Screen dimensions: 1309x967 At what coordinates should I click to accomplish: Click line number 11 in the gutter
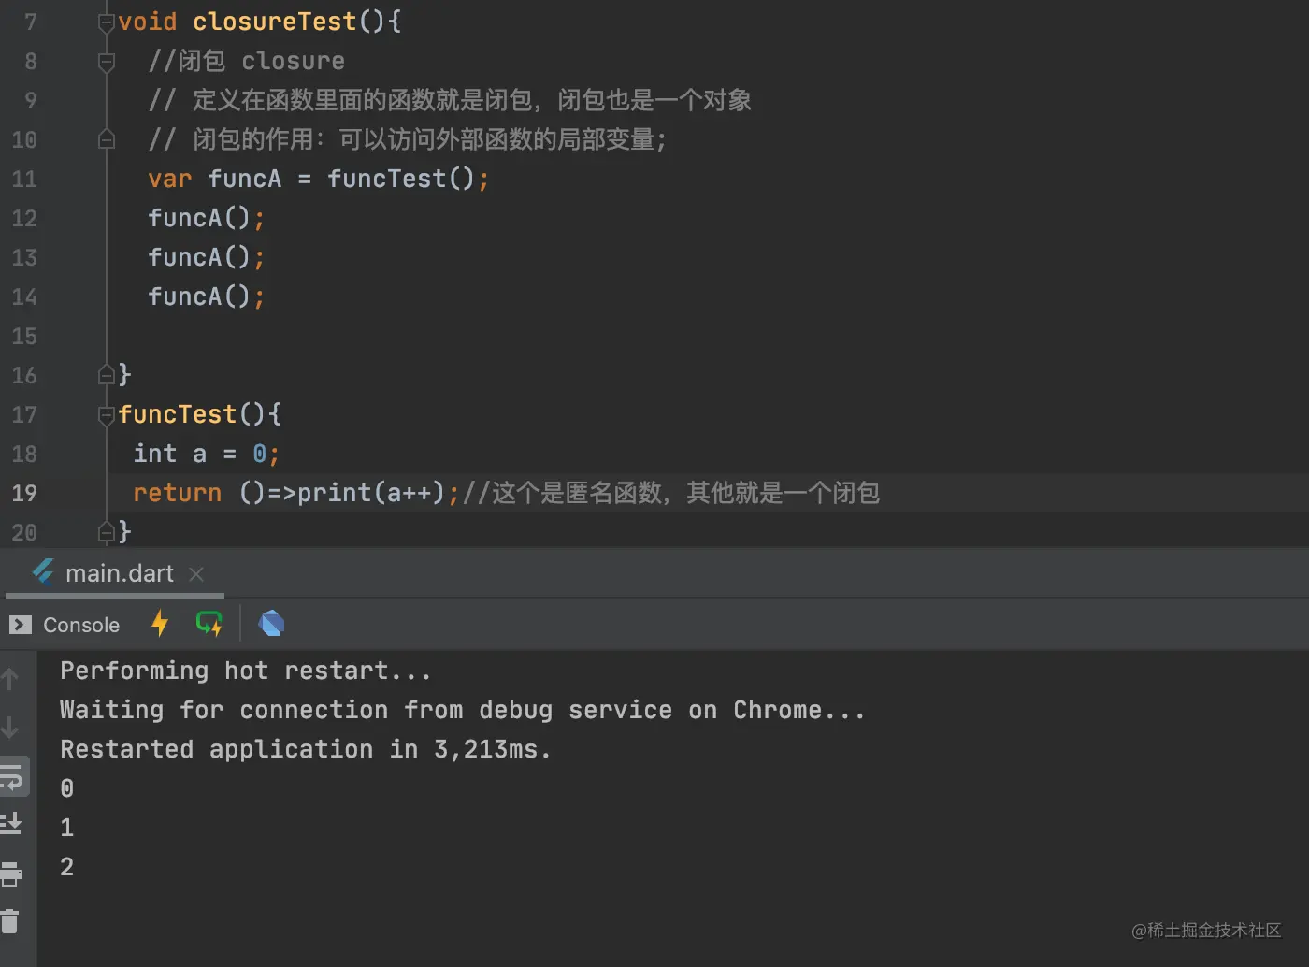coord(24,180)
